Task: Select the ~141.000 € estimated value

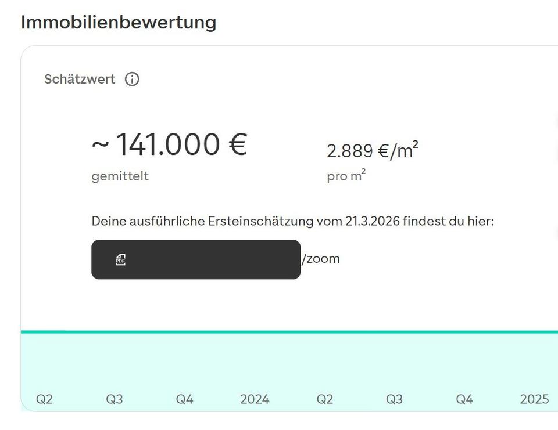Action: point(169,144)
